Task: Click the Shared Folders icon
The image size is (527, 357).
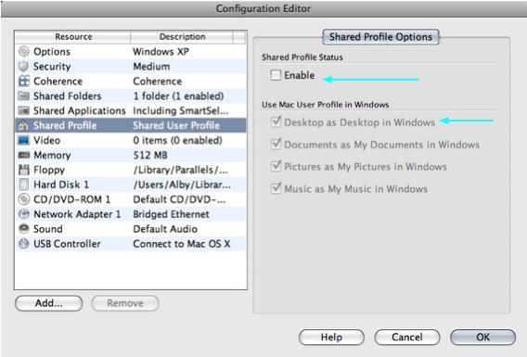Action: pos(23,96)
